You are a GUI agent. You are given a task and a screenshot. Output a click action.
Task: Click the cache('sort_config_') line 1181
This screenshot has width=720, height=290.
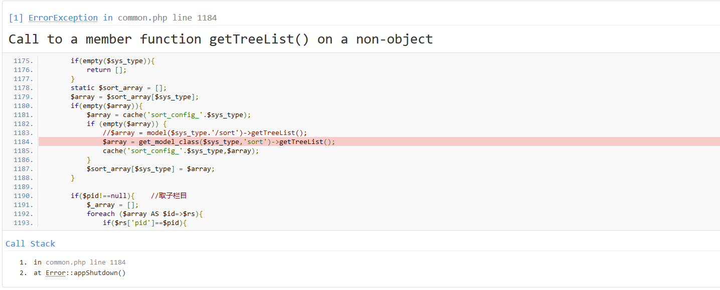point(168,115)
